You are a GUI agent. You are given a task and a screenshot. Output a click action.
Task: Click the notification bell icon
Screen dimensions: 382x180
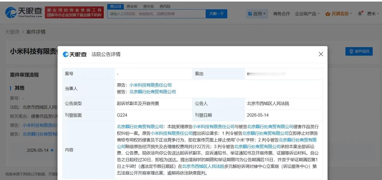(360, 13)
